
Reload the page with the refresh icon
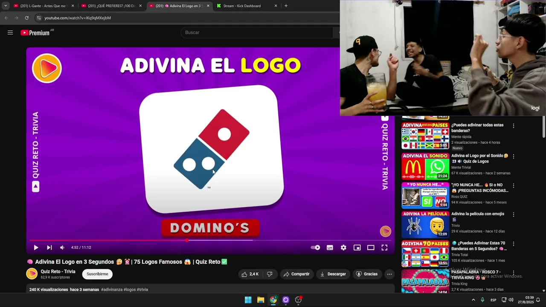(x=26, y=18)
